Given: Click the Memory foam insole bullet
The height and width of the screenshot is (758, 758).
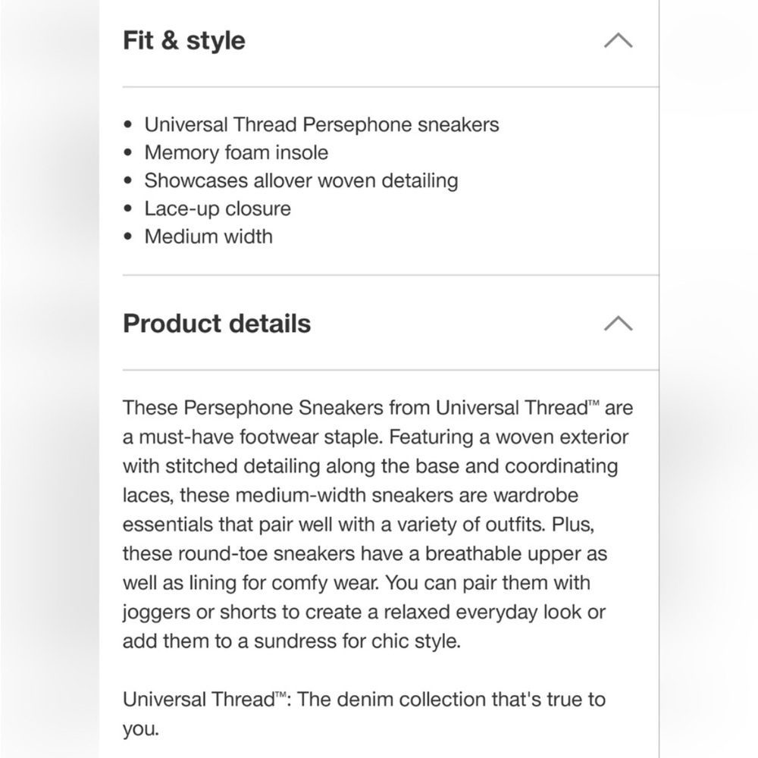Looking at the screenshot, I should tap(236, 152).
